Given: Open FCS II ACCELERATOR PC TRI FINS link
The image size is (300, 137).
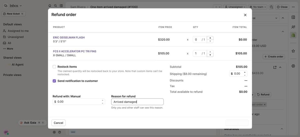Looking at the screenshot, I should coord(75,51).
